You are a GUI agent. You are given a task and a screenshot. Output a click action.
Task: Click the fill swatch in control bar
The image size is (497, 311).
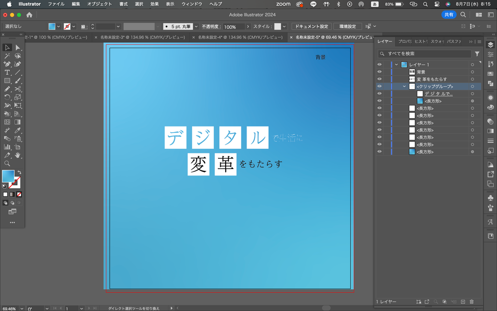point(52,26)
